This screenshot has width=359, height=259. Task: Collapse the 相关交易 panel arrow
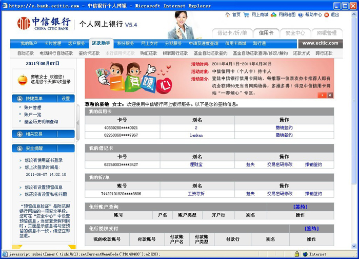tap(19, 134)
